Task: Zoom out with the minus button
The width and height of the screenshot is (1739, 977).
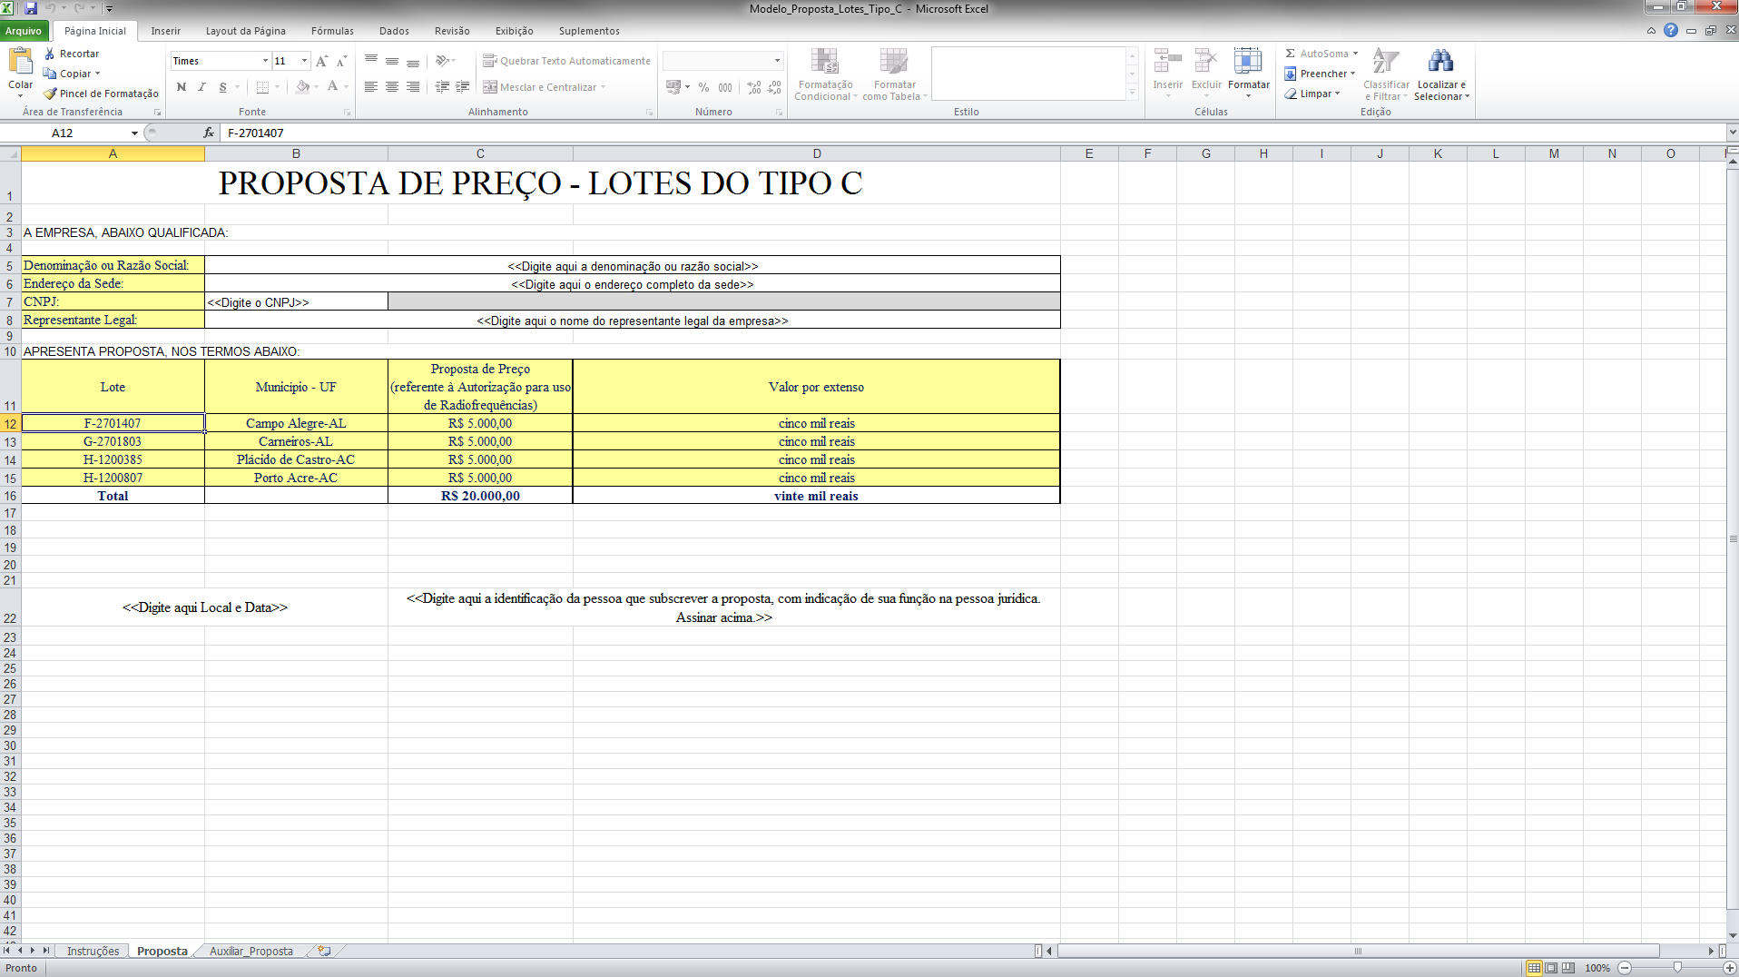Action: (x=1626, y=968)
